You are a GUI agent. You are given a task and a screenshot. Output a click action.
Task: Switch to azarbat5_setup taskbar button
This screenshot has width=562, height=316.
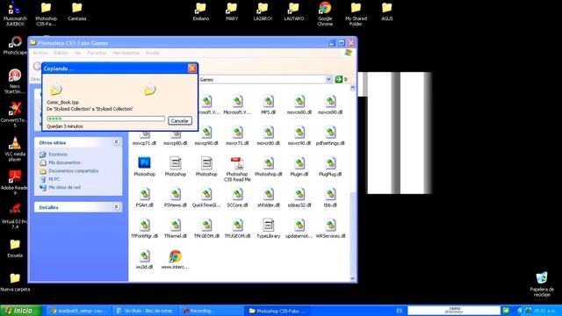pyautogui.click(x=79, y=311)
